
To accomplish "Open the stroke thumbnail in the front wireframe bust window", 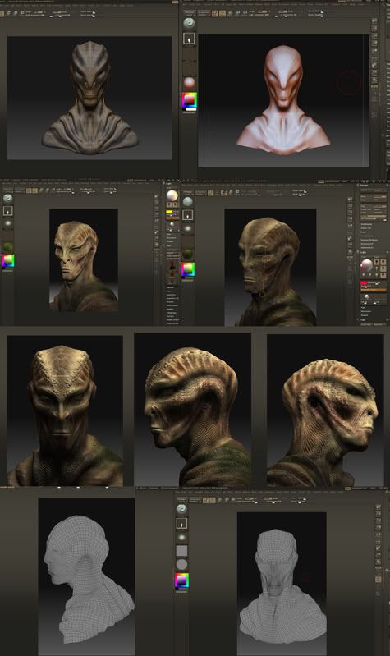I will (181, 523).
